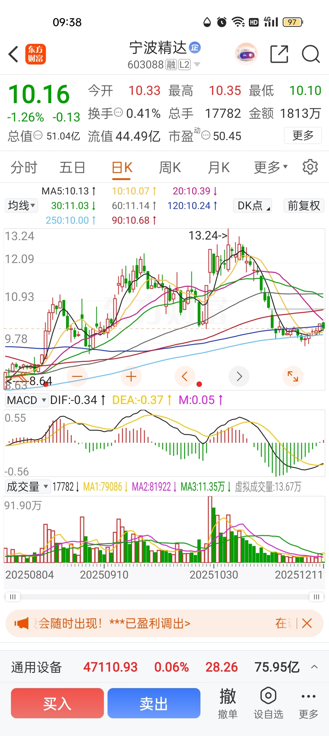The height and width of the screenshot is (736, 329).
Task: Tap 设自选 add to watchlist icon
Action: tap(268, 703)
